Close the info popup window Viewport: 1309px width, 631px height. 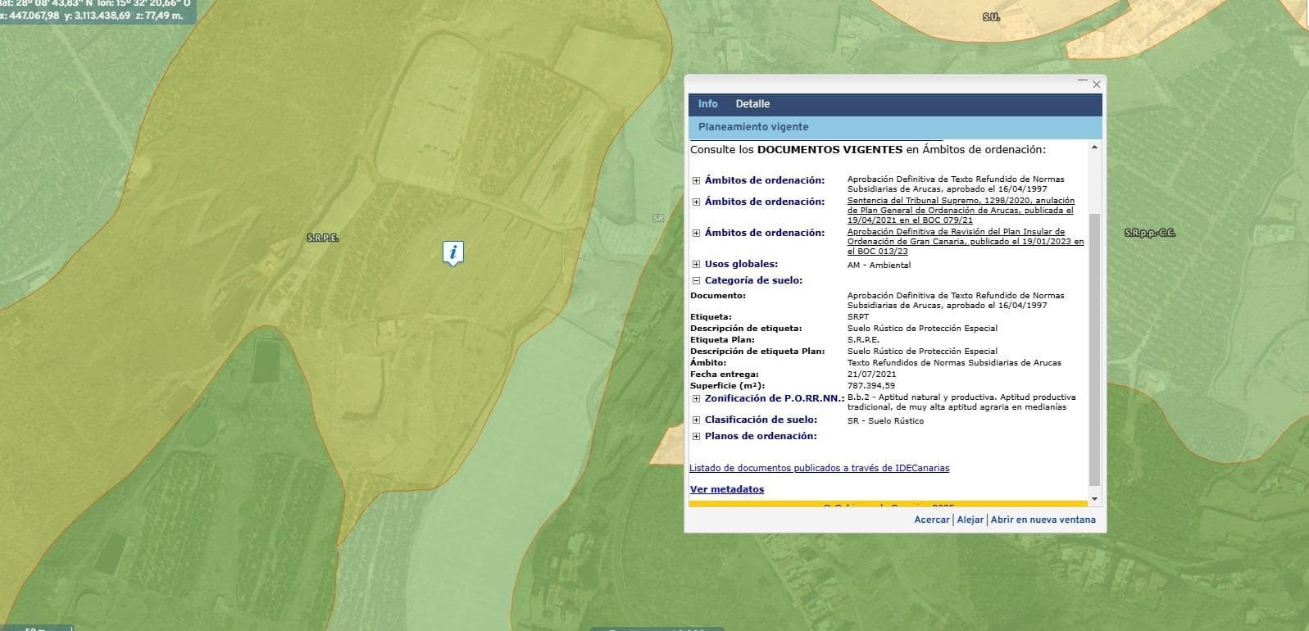coord(1096,84)
